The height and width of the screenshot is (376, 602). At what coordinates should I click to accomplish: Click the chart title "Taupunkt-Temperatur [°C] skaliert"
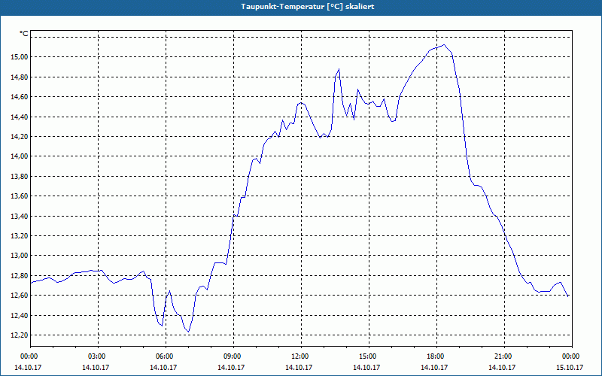pyautogui.click(x=308, y=7)
